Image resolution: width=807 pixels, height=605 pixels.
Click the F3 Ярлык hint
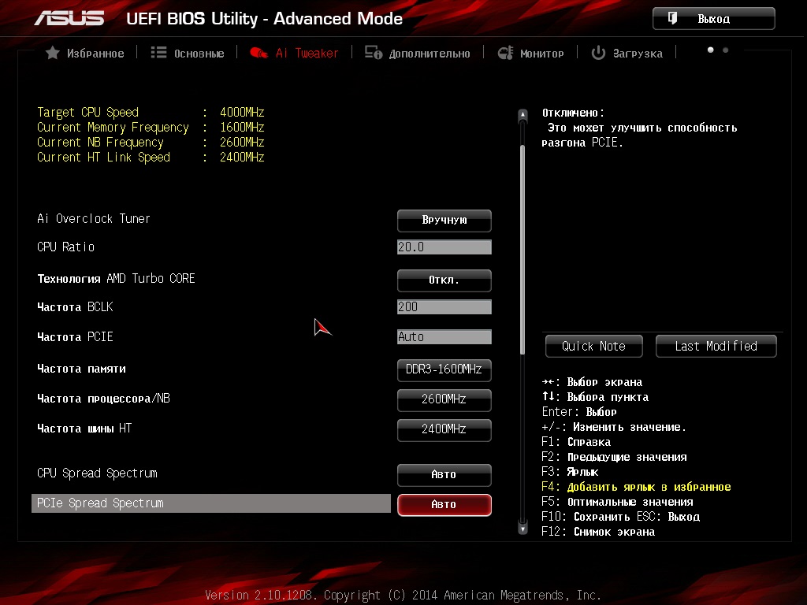571,472
